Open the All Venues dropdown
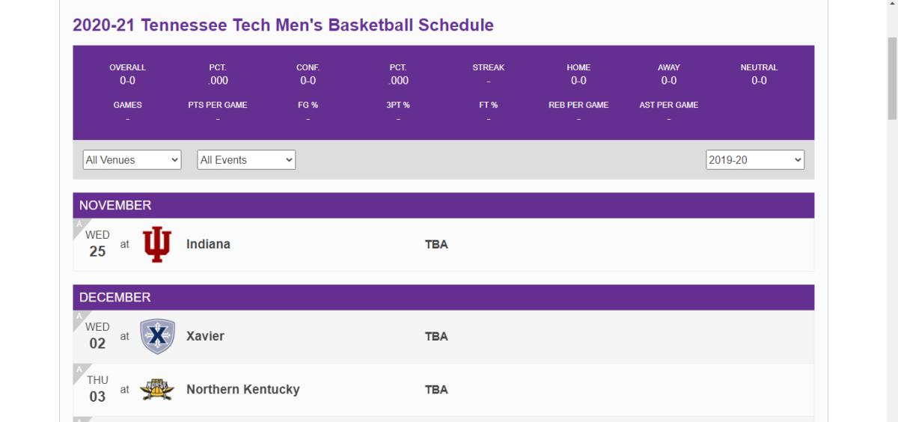 pos(132,160)
